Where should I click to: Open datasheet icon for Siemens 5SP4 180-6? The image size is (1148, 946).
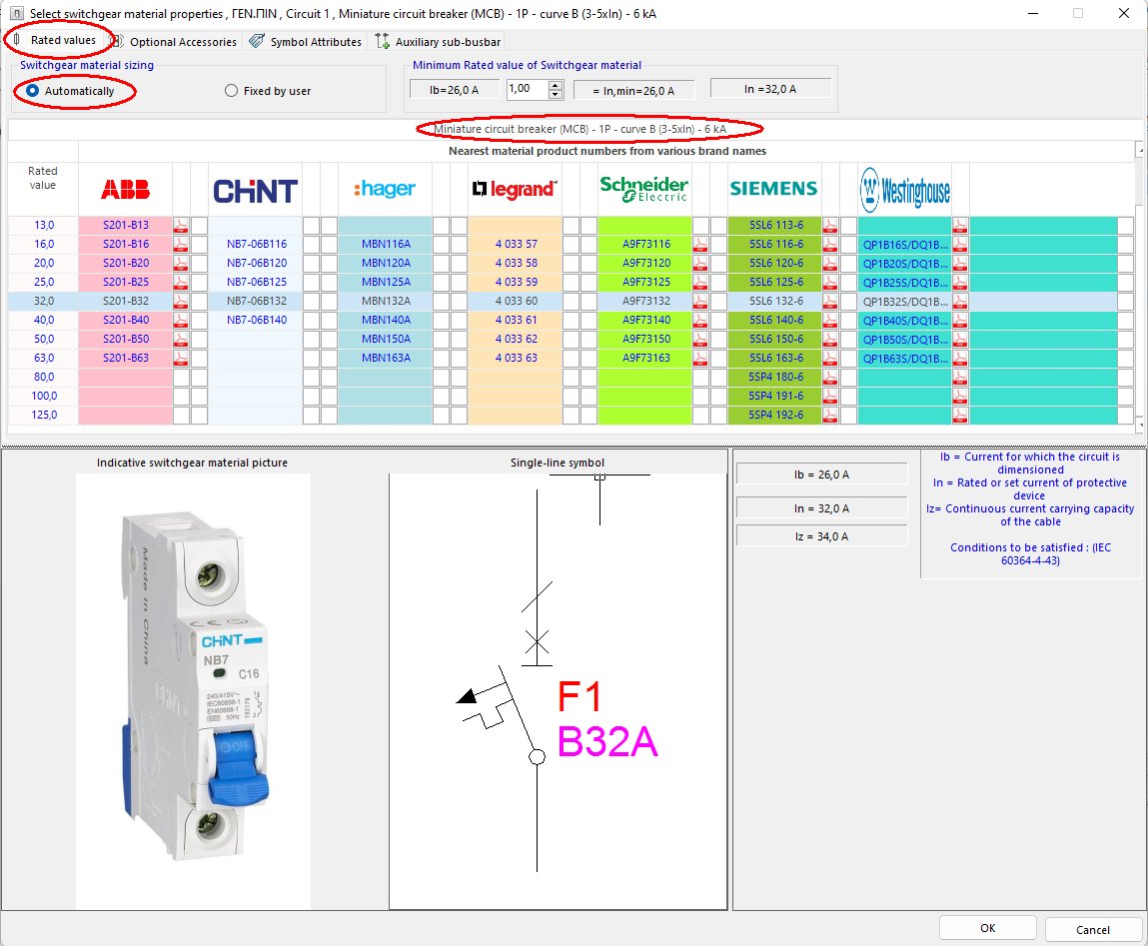(830, 377)
